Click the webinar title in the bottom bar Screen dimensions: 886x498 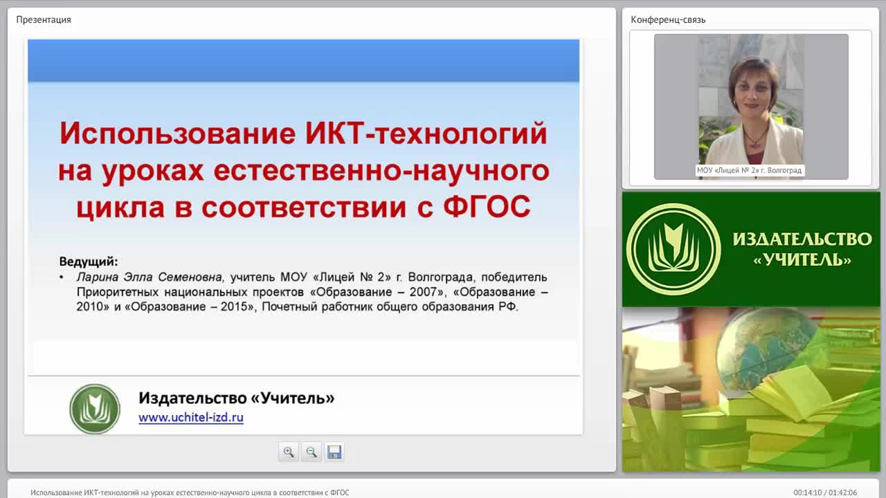point(190,492)
